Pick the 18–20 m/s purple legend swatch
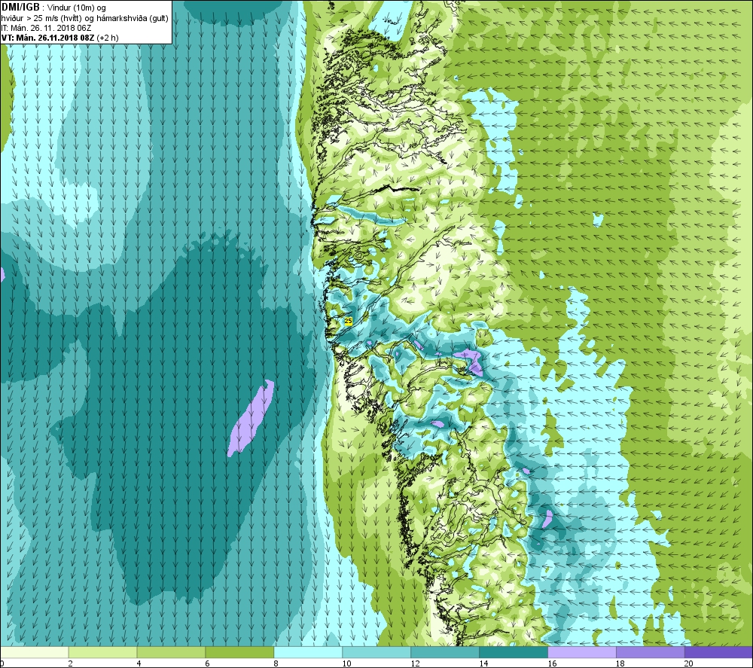Viewport: 753px width, 668px height. coord(651,652)
